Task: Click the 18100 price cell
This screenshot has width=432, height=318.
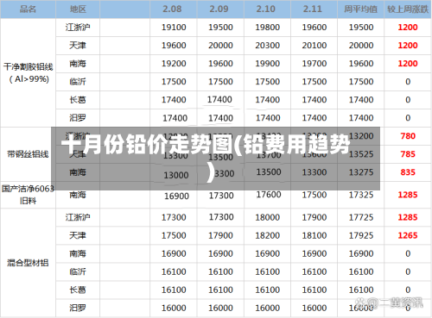Action: pyautogui.click(x=314, y=235)
